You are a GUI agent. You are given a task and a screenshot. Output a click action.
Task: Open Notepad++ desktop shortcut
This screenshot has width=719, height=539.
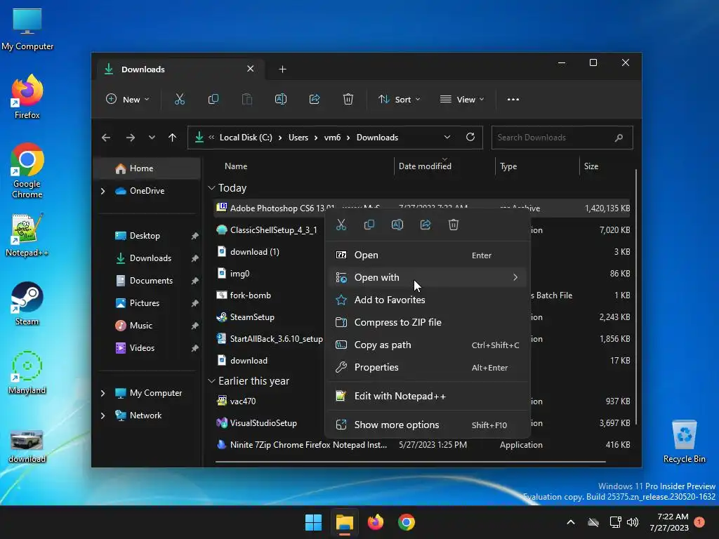pyautogui.click(x=27, y=235)
